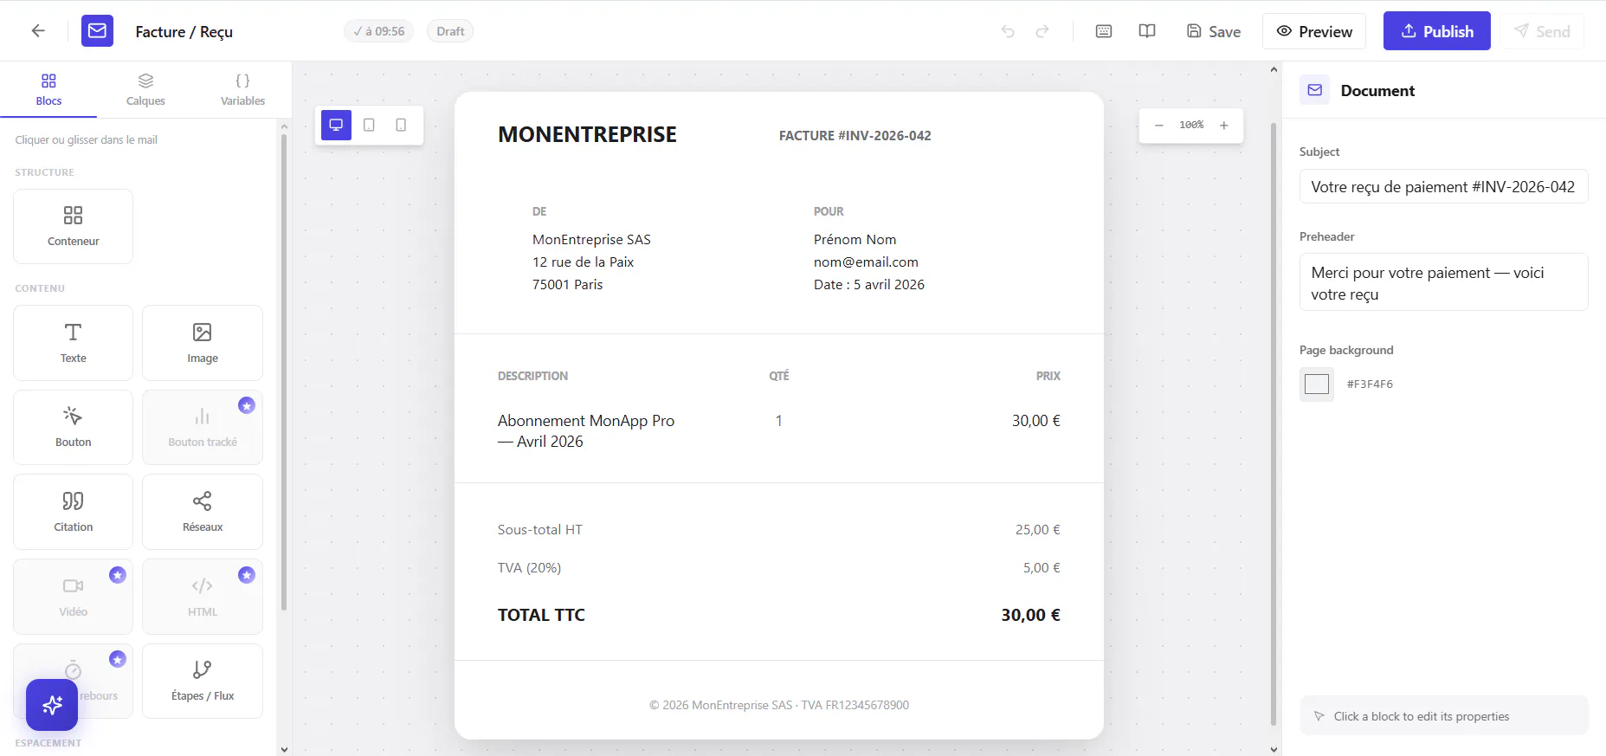Click the Preheader text field
Viewport: 1606px width, 756px height.
point(1444,282)
